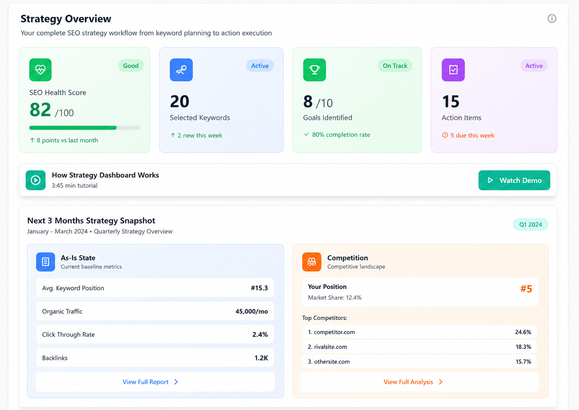Click the SEO Health Score heartbeat icon

(40, 70)
